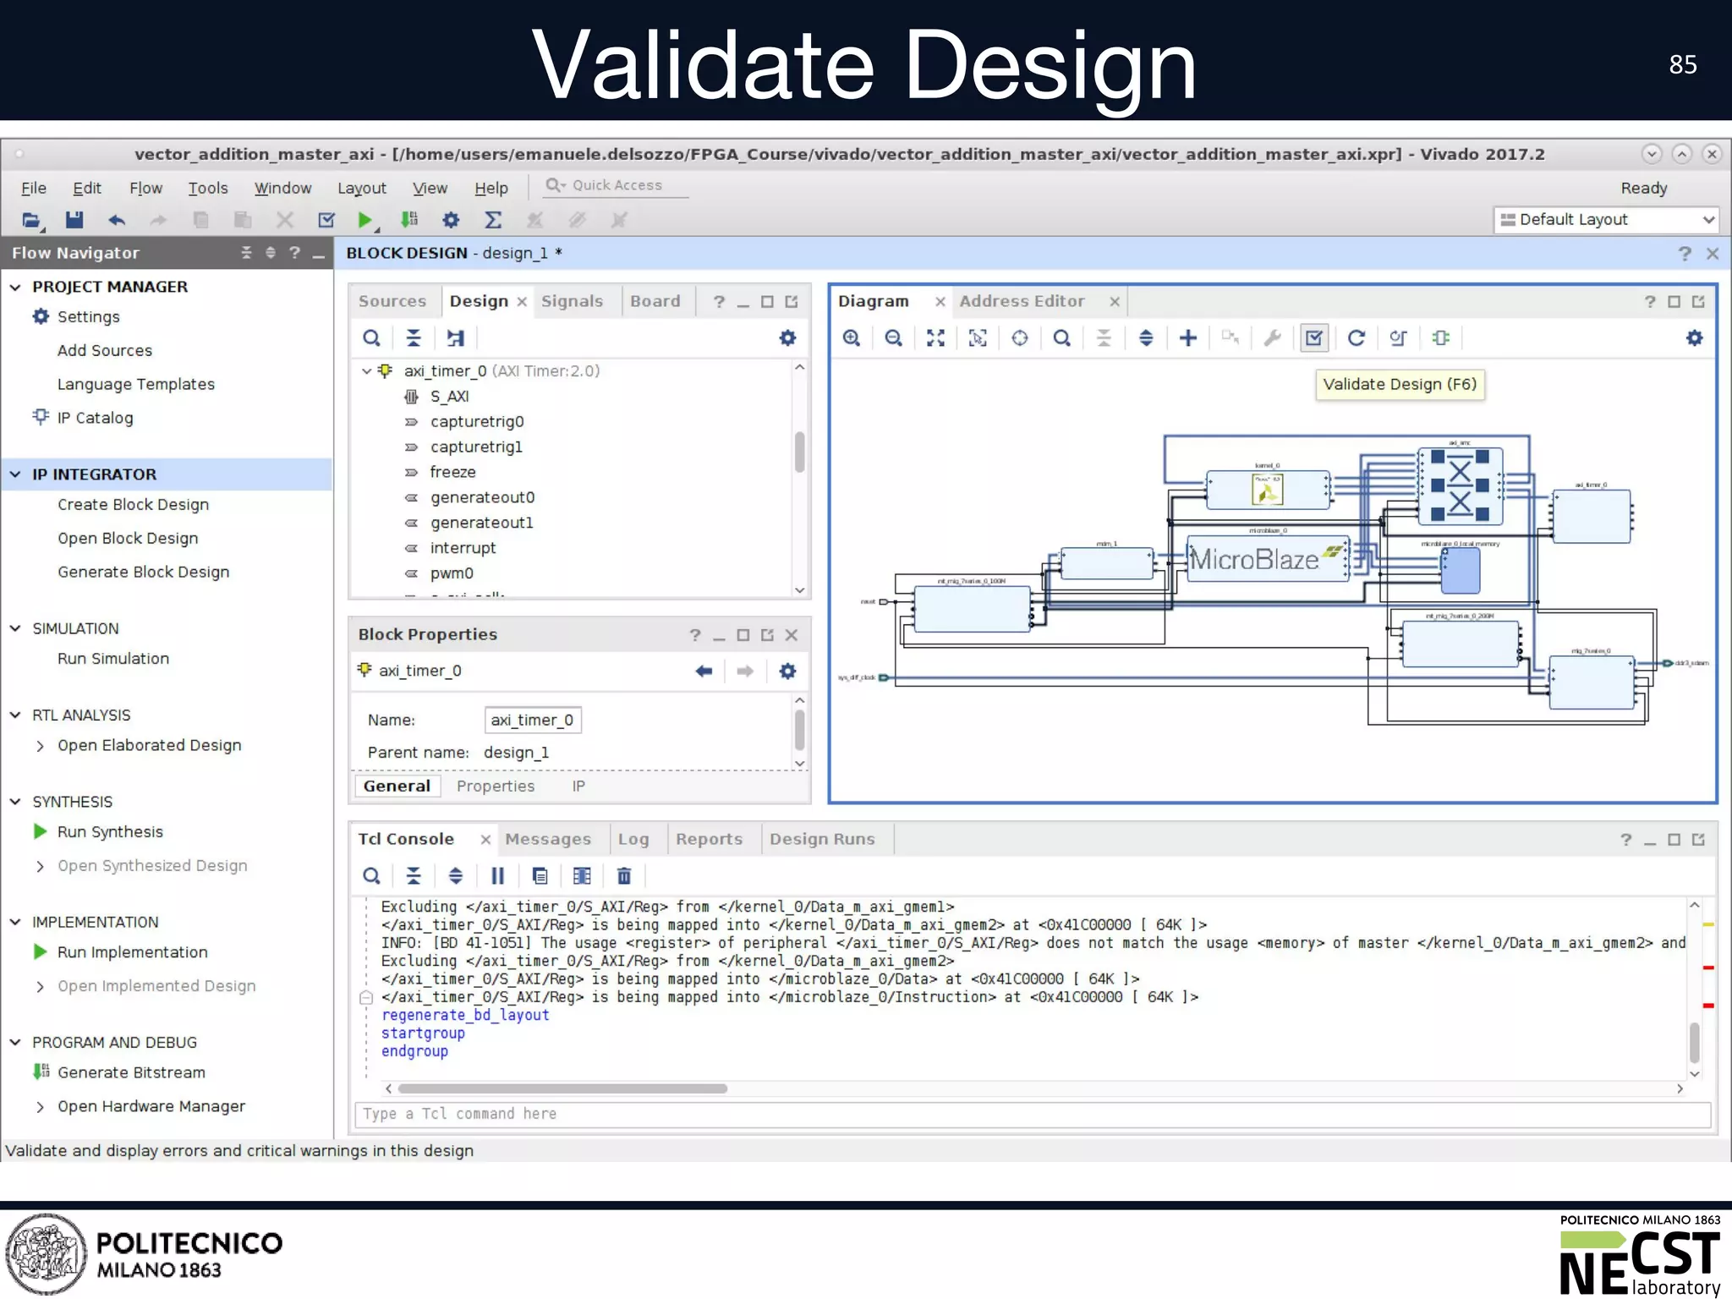Image resolution: width=1732 pixels, height=1299 pixels.
Task: Click the wrench Customize Block icon
Action: click(x=1272, y=338)
